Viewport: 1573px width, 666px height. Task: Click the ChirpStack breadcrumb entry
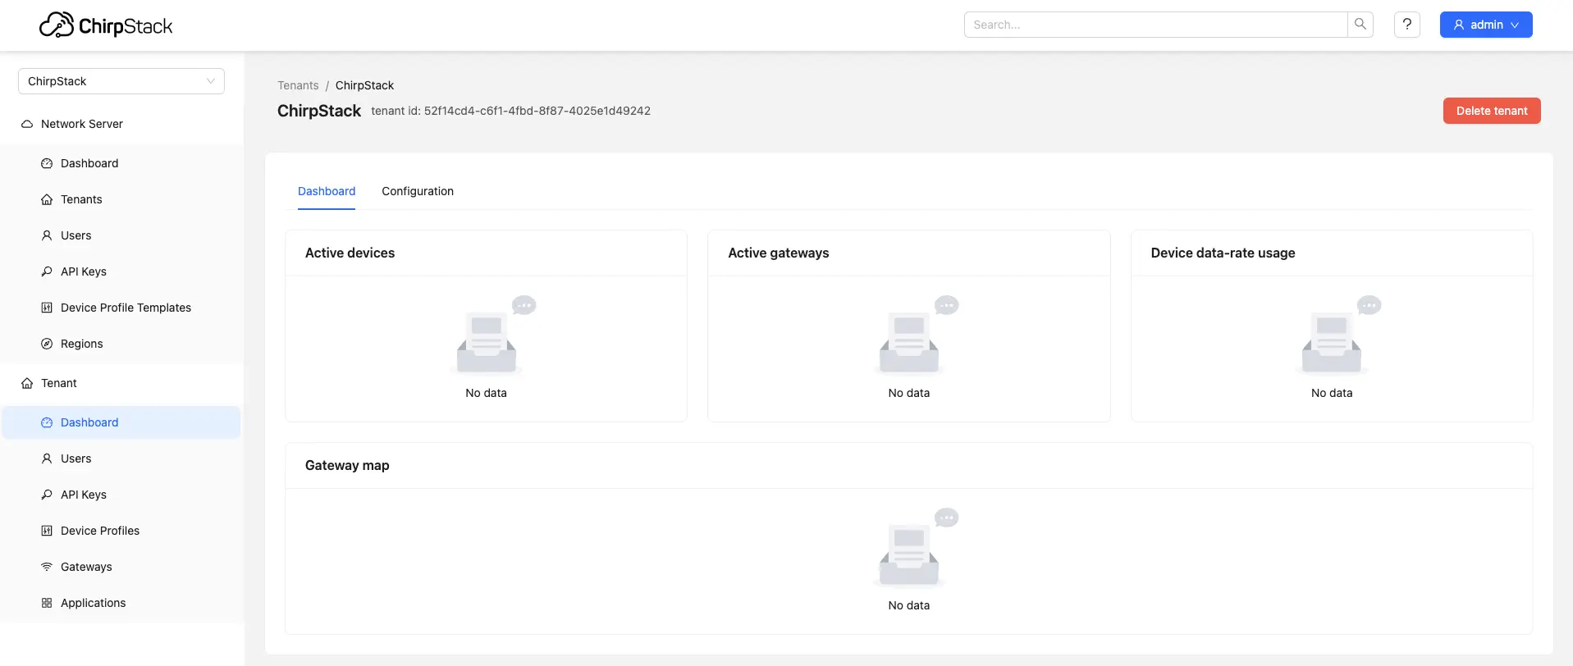click(364, 85)
